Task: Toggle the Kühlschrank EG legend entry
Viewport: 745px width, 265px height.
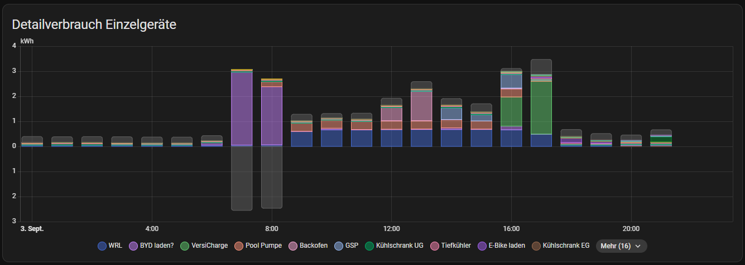Action: [536, 246]
